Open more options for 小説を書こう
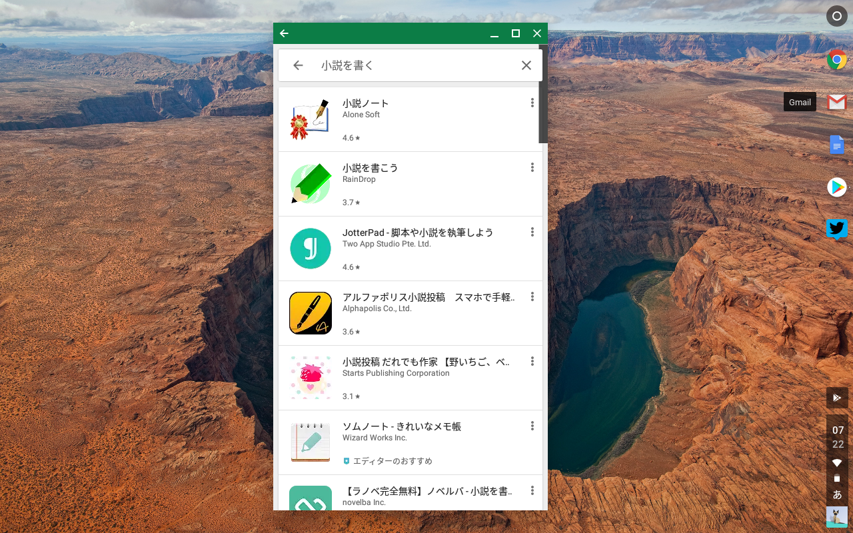 (x=532, y=167)
